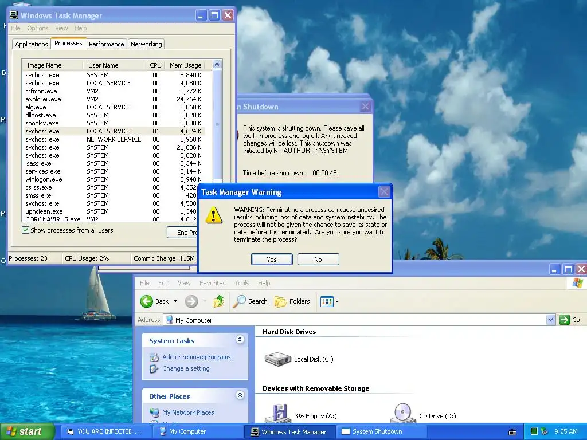Open the View menu in Task Manager
Image resolution: width=587 pixels, height=440 pixels.
coord(61,28)
